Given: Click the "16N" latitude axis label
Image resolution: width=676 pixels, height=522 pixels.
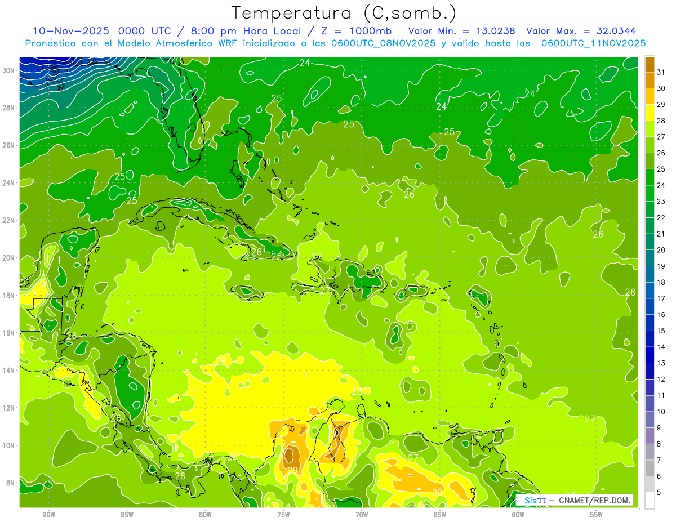Looking at the screenshot, I should 10,332.
